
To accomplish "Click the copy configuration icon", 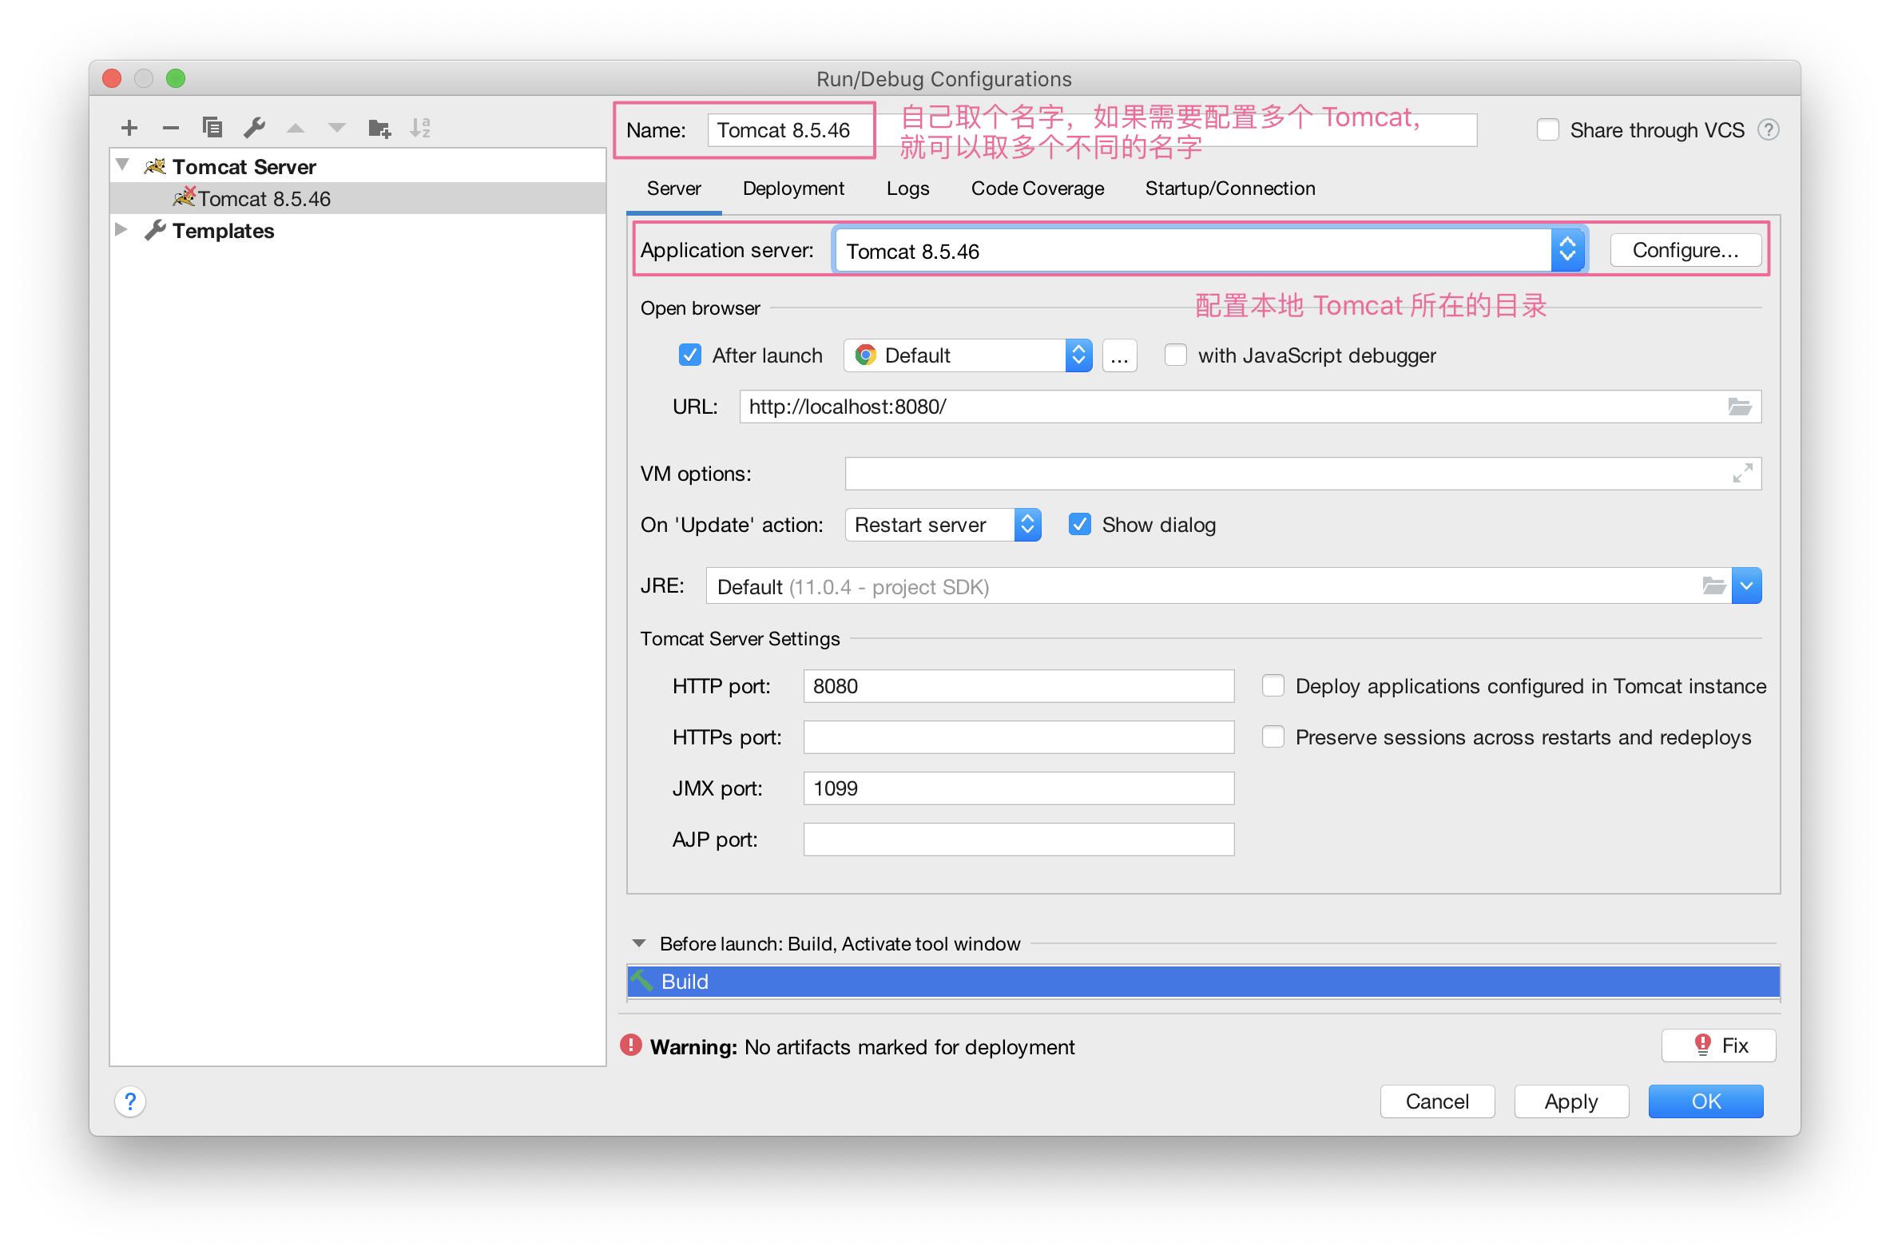I will pos(210,129).
